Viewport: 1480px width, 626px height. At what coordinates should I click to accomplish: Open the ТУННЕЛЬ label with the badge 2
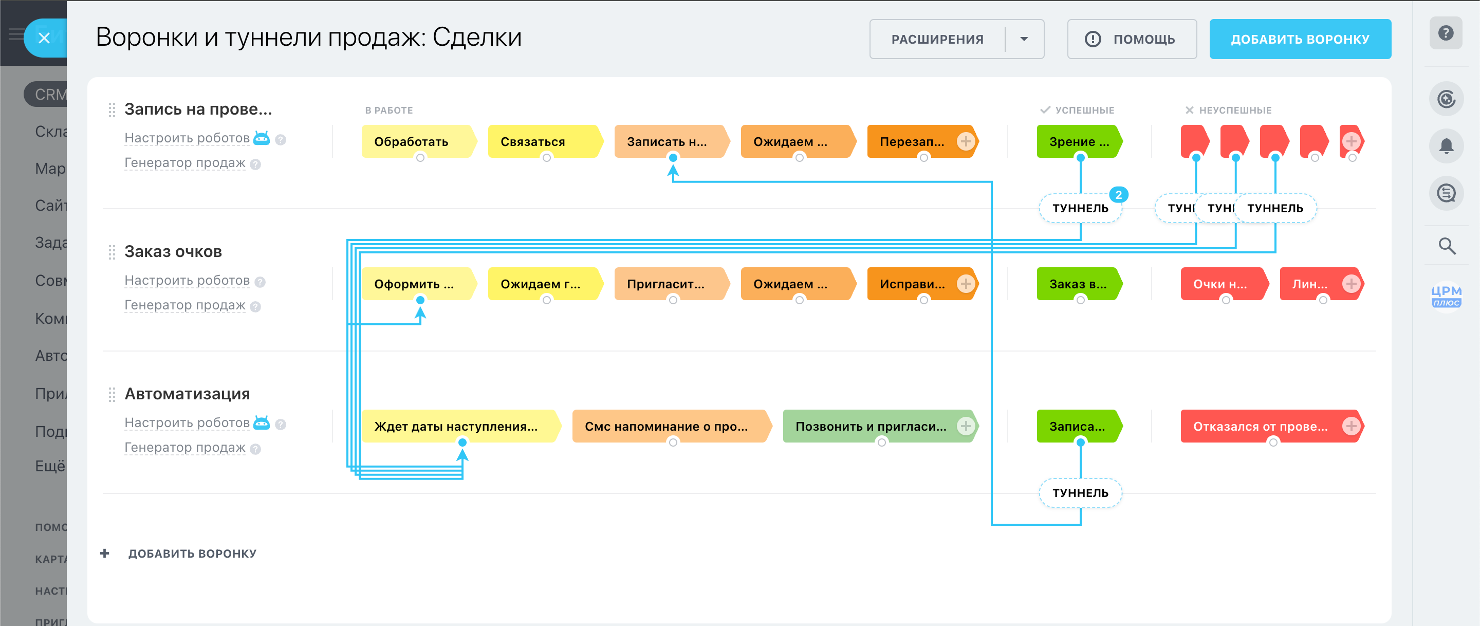(x=1080, y=208)
